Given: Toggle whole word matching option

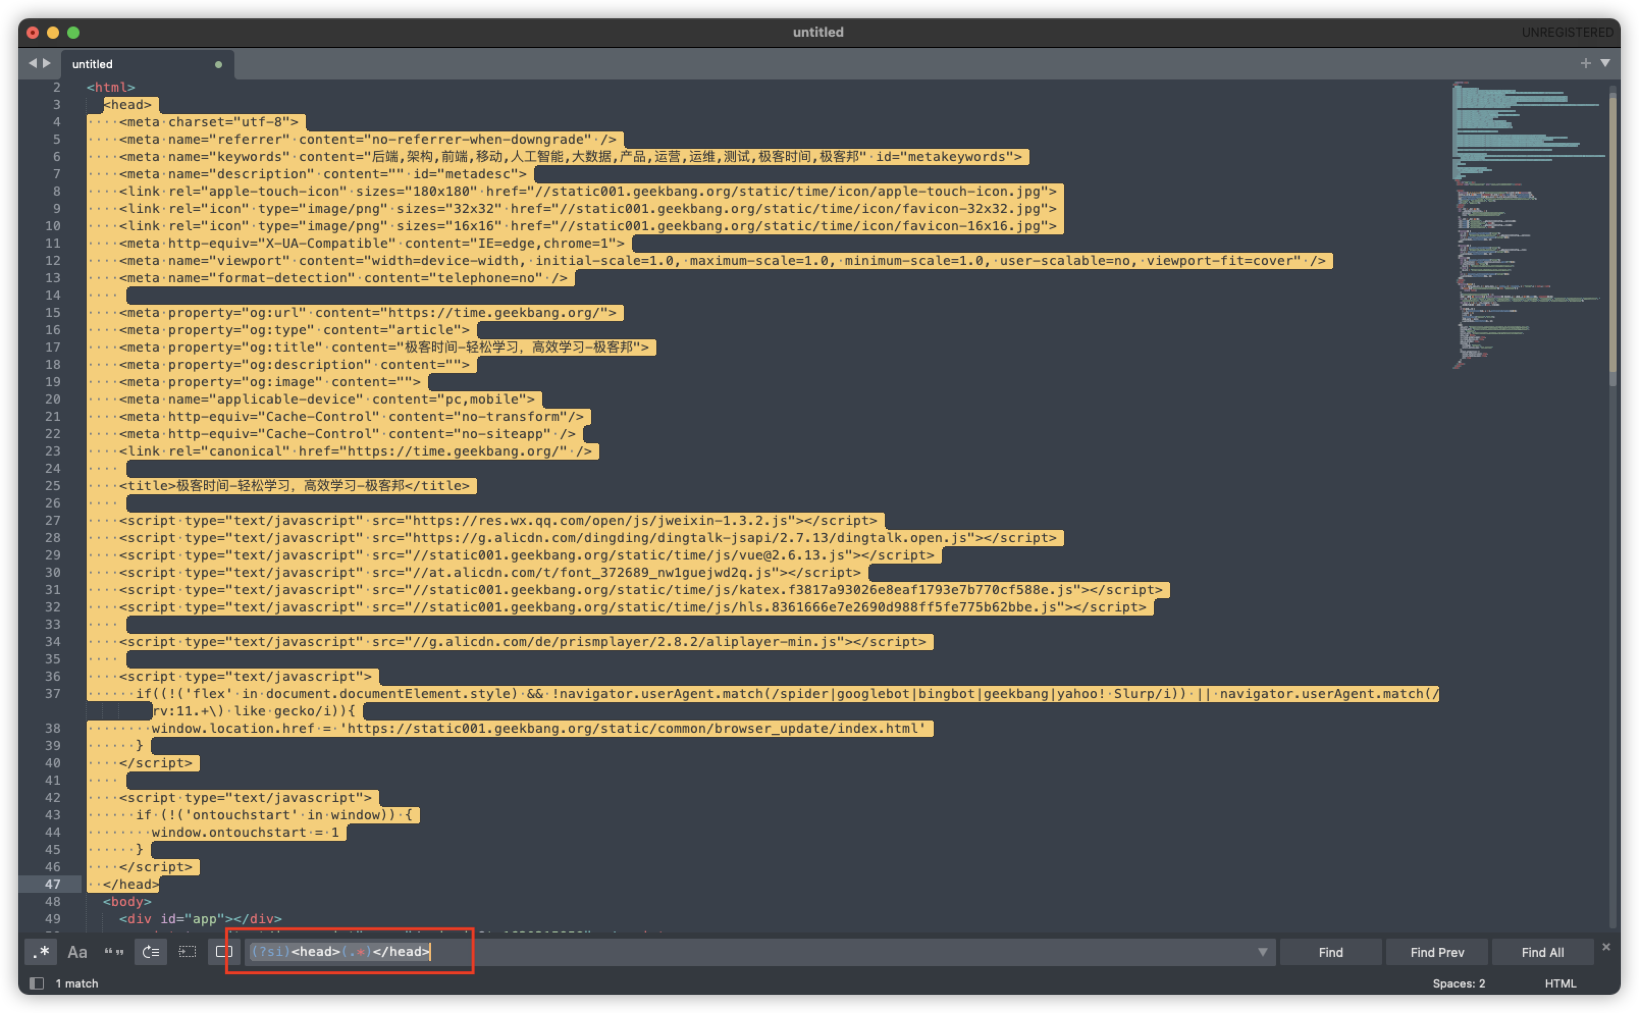Looking at the screenshot, I should pyautogui.click(x=114, y=952).
